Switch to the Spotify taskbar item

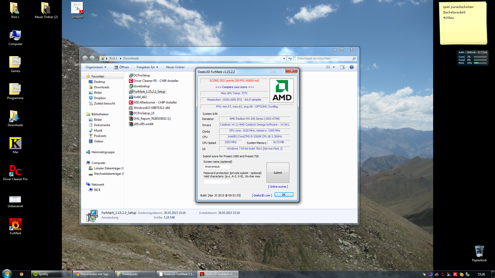[51, 274]
